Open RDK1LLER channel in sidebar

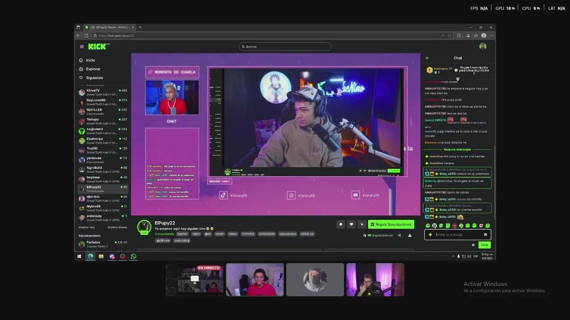(103, 112)
